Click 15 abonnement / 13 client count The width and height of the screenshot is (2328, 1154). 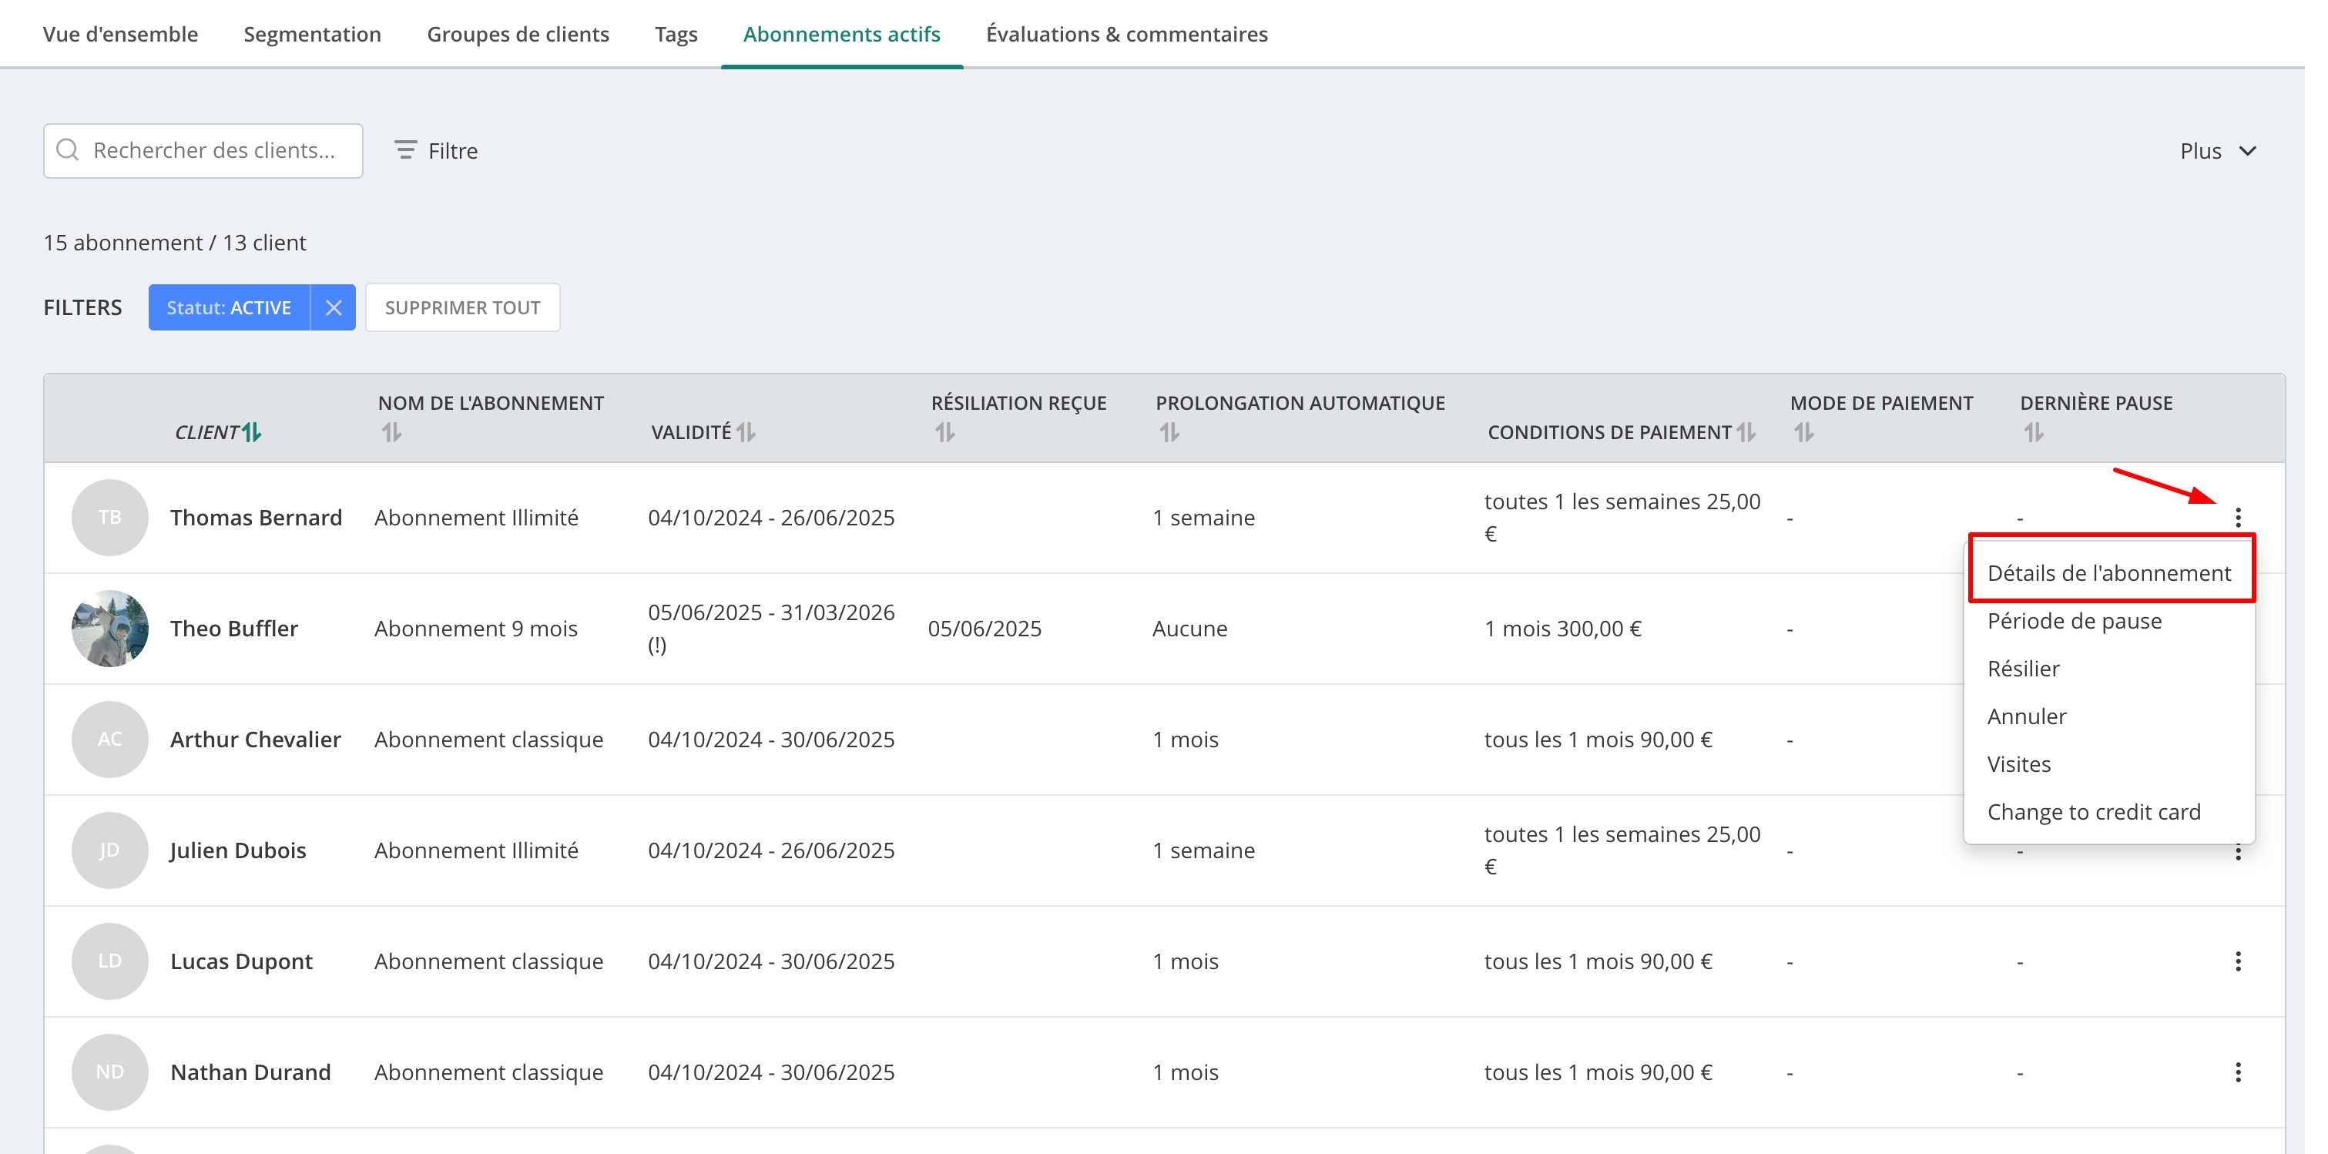point(174,243)
